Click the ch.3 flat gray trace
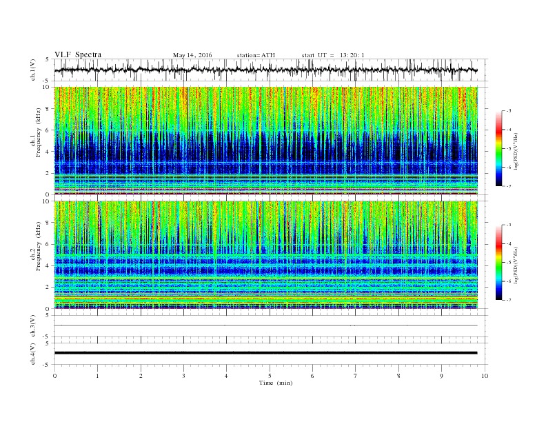This screenshot has height=422, width=546. [x=266, y=325]
